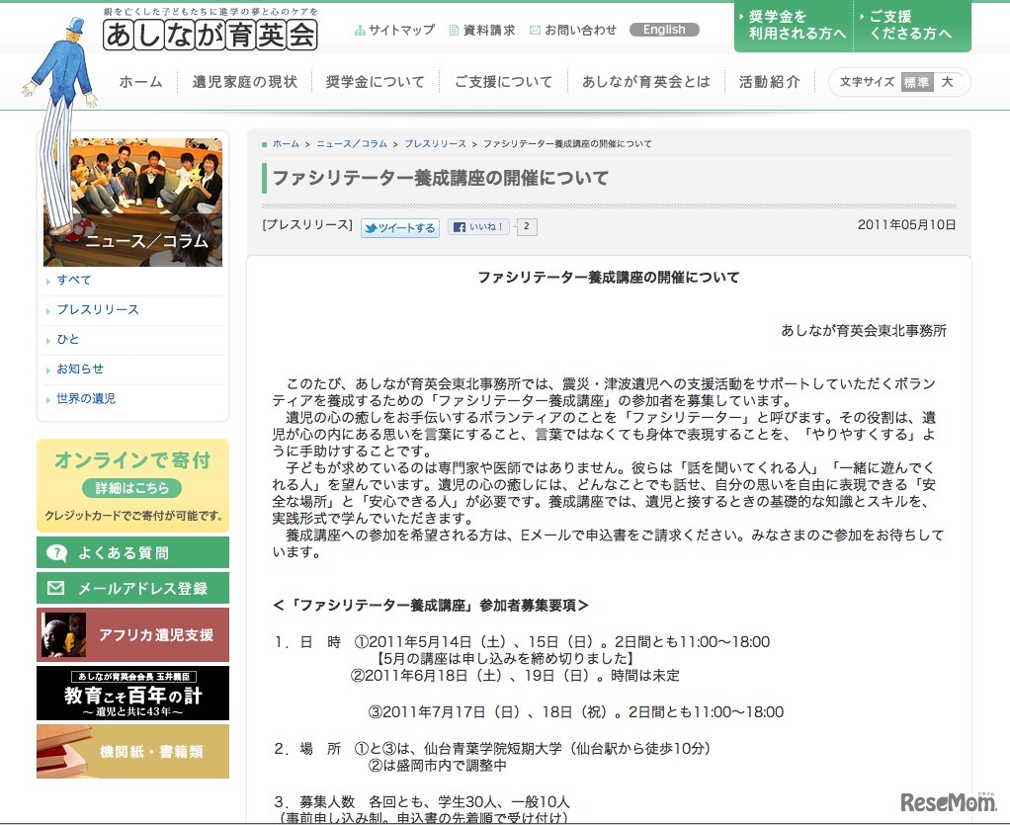Open the 活動紹介 navigation menu item
This screenshot has width=1010, height=825.
pyautogui.click(x=769, y=82)
